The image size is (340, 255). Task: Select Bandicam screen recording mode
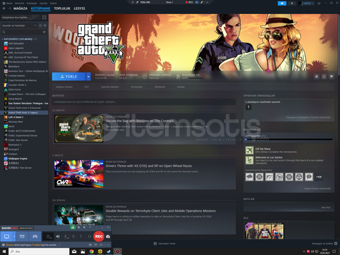point(7,236)
